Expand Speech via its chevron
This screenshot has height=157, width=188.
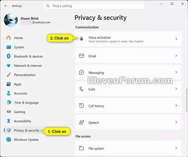tap(176, 122)
